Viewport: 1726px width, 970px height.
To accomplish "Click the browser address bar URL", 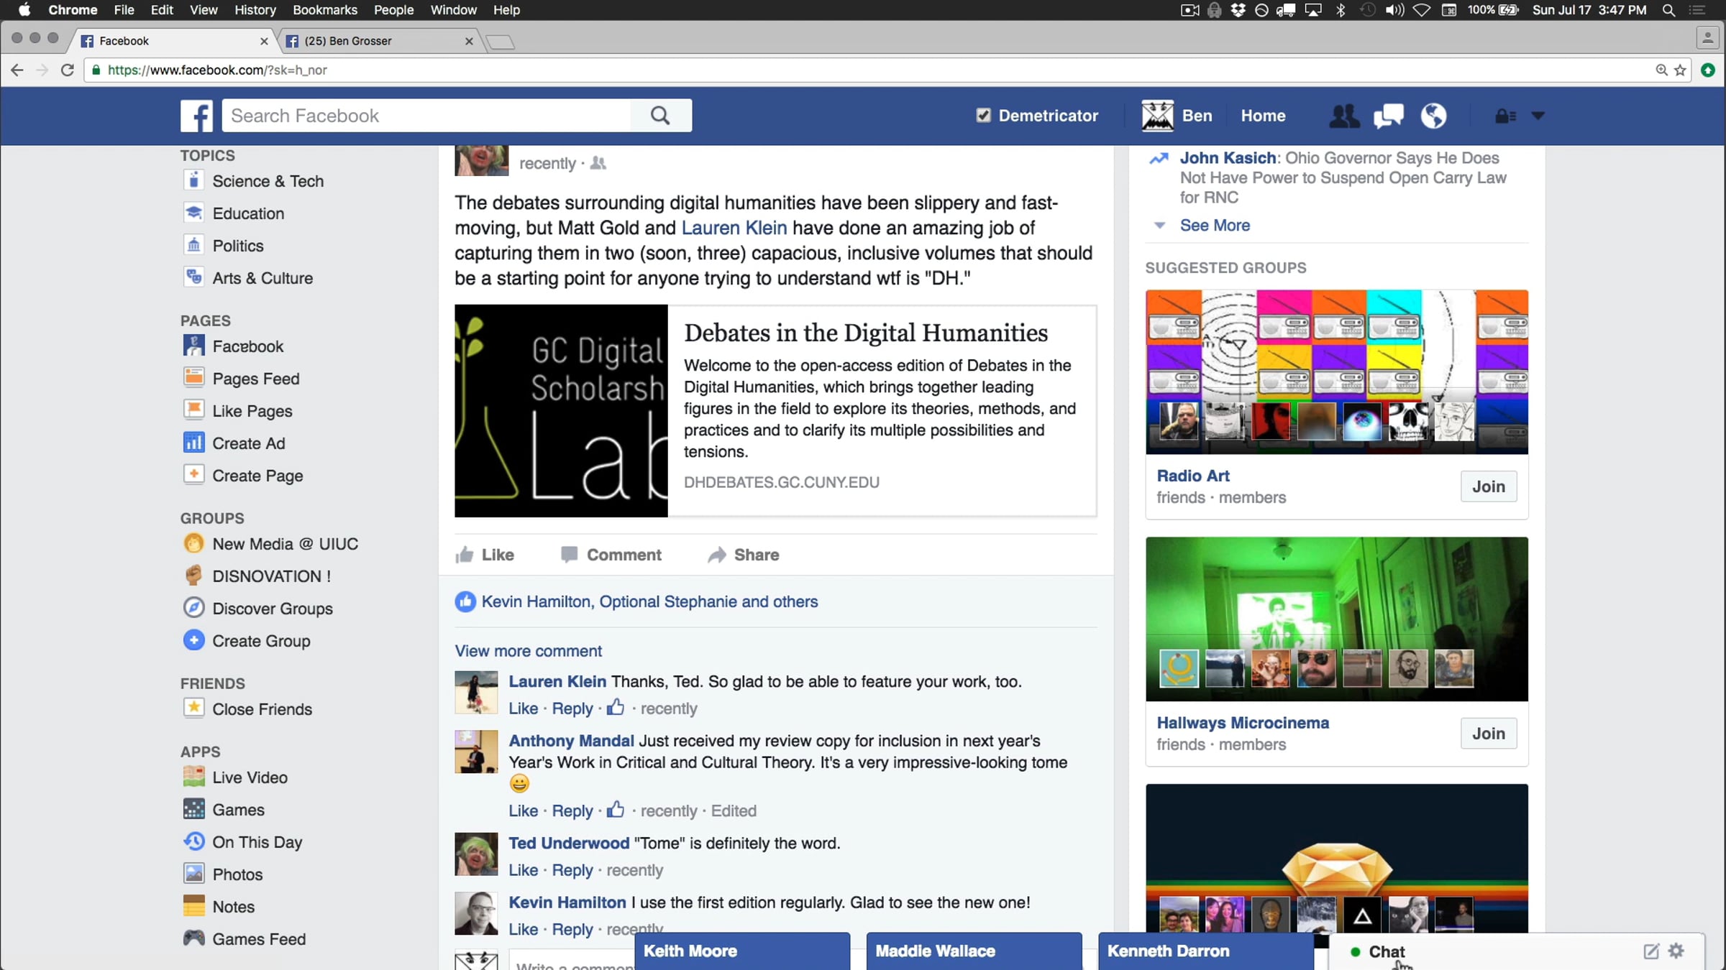I will (x=217, y=70).
